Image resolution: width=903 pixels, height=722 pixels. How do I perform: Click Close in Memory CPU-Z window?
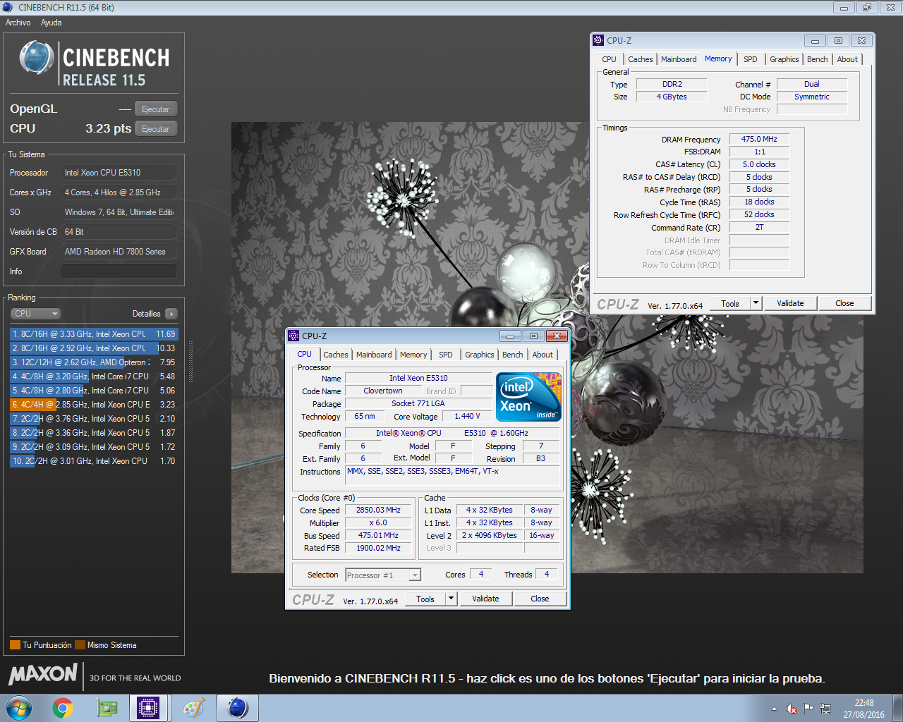point(844,303)
